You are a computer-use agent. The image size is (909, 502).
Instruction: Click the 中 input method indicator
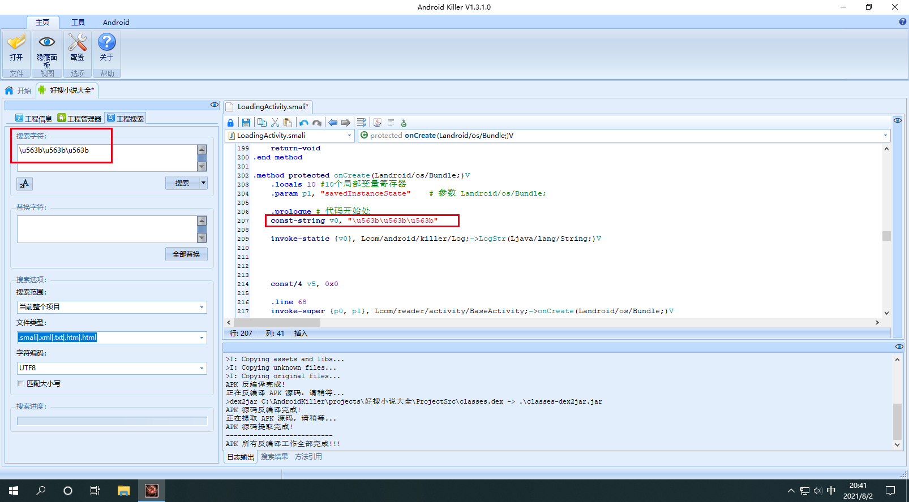click(831, 491)
